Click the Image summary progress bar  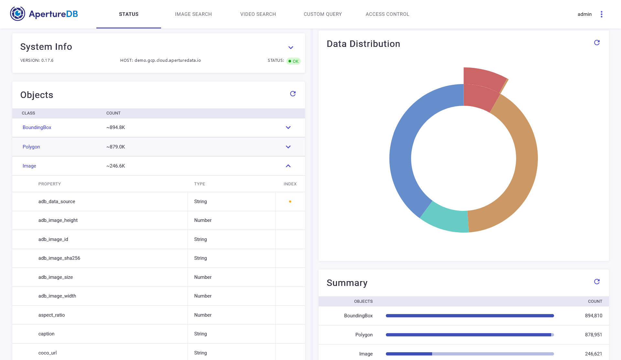469,354
